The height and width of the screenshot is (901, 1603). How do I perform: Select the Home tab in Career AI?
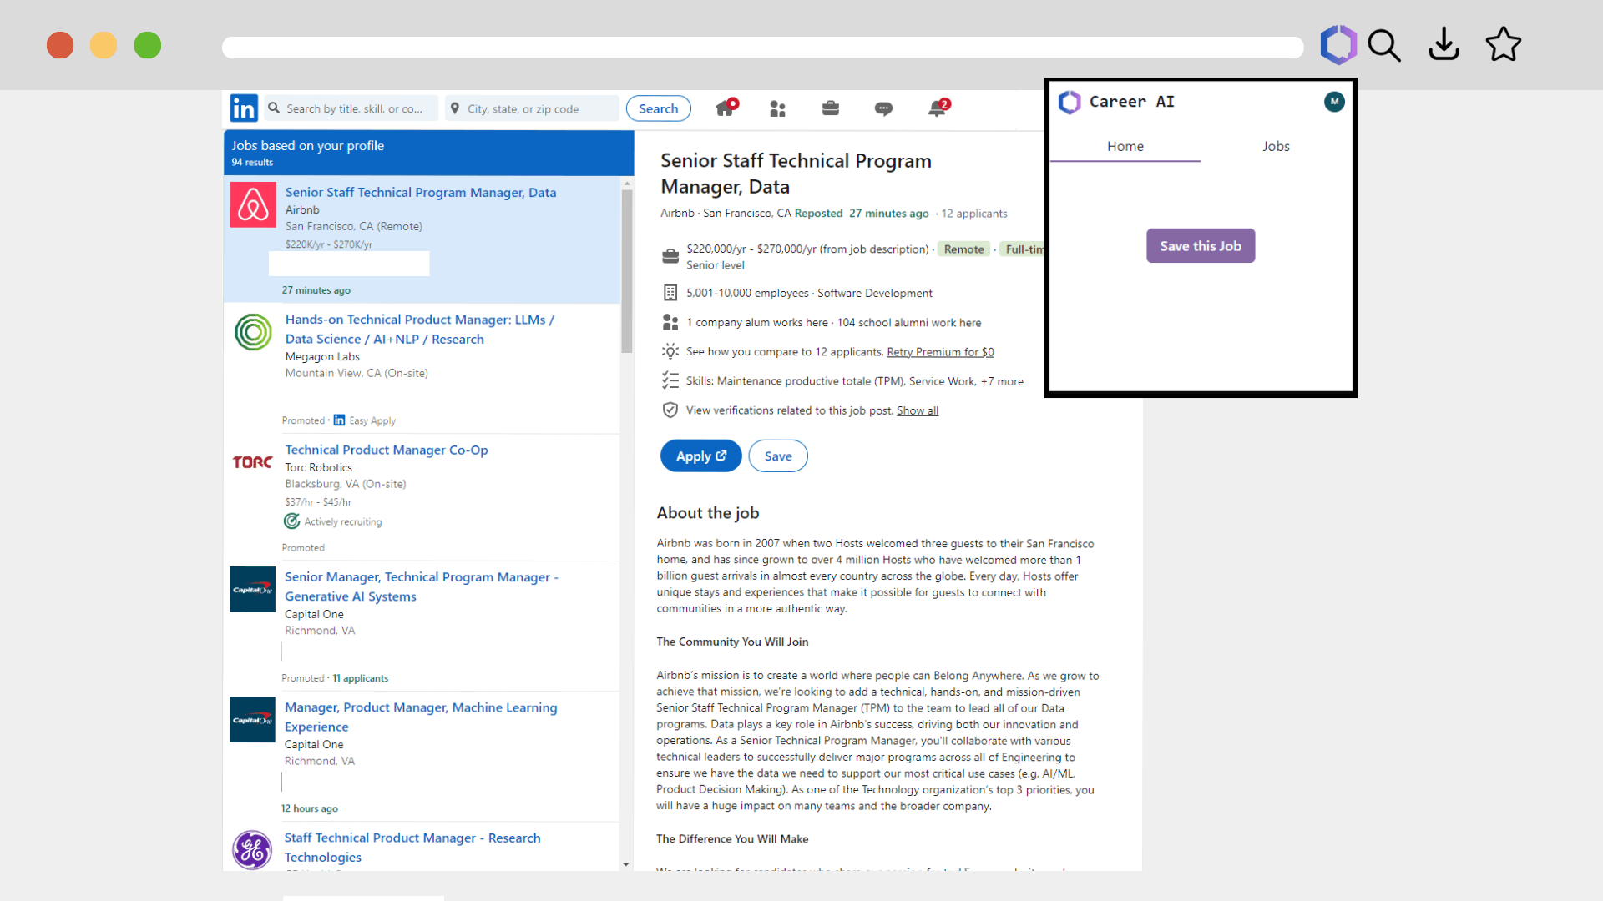click(1125, 146)
